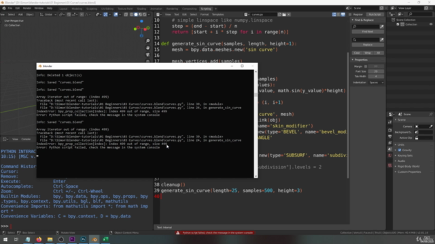Open the Scene properties tab icon
435x244 pixels.
pyautogui.click(x=389, y=149)
